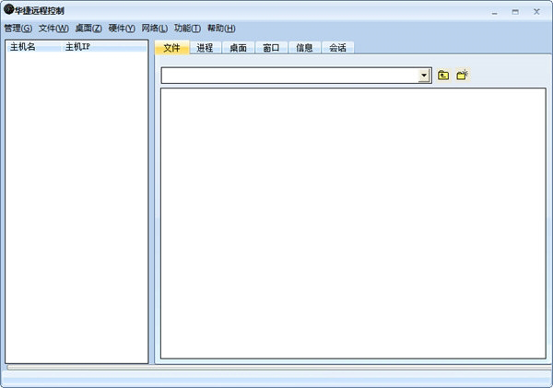Open the 硬件(Y) menu
Image resolution: width=553 pixels, height=388 pixels.
click(x=122, y=29)
